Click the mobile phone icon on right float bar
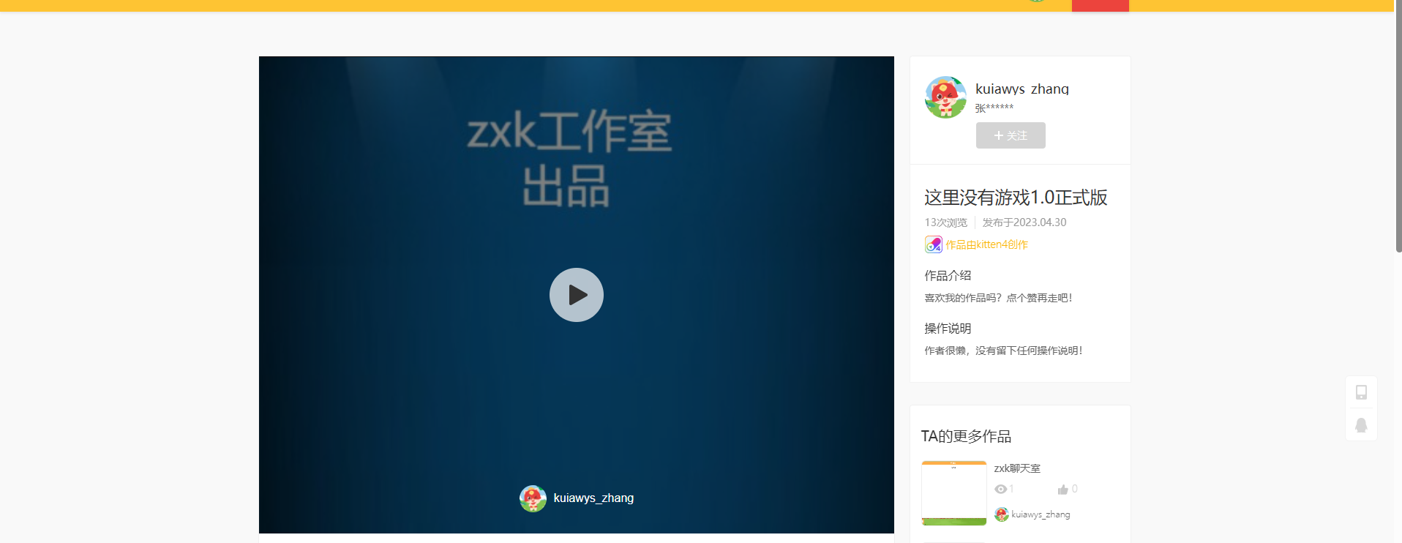This screenshot has height=543, width=1402. pos(1361,392)
